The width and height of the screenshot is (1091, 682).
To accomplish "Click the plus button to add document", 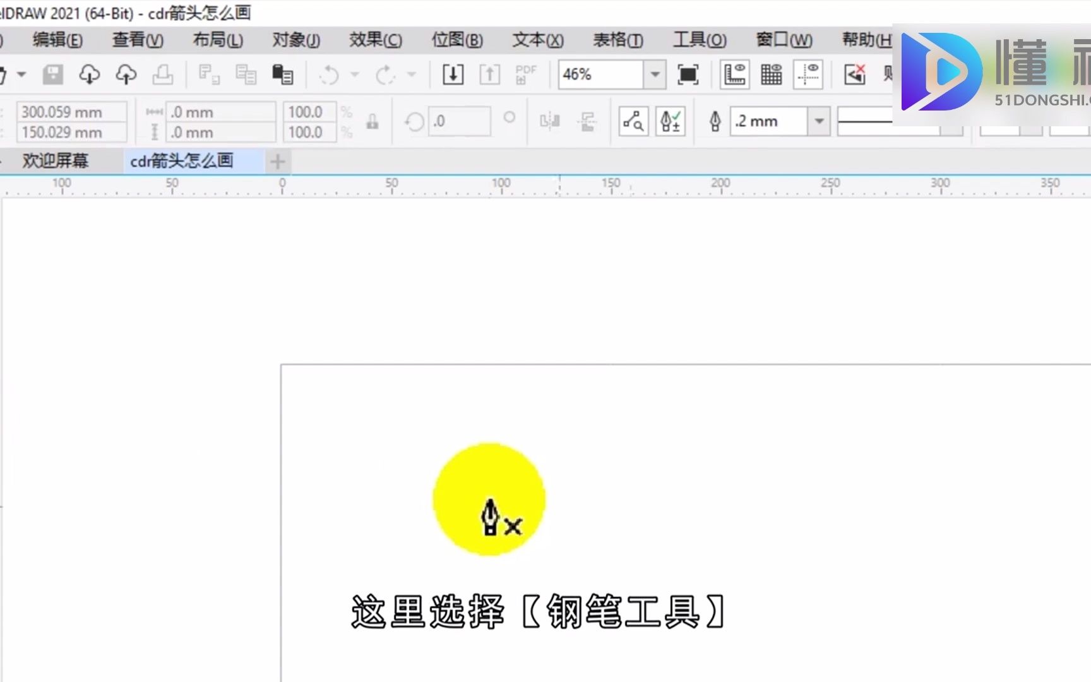I will [277, 162].
